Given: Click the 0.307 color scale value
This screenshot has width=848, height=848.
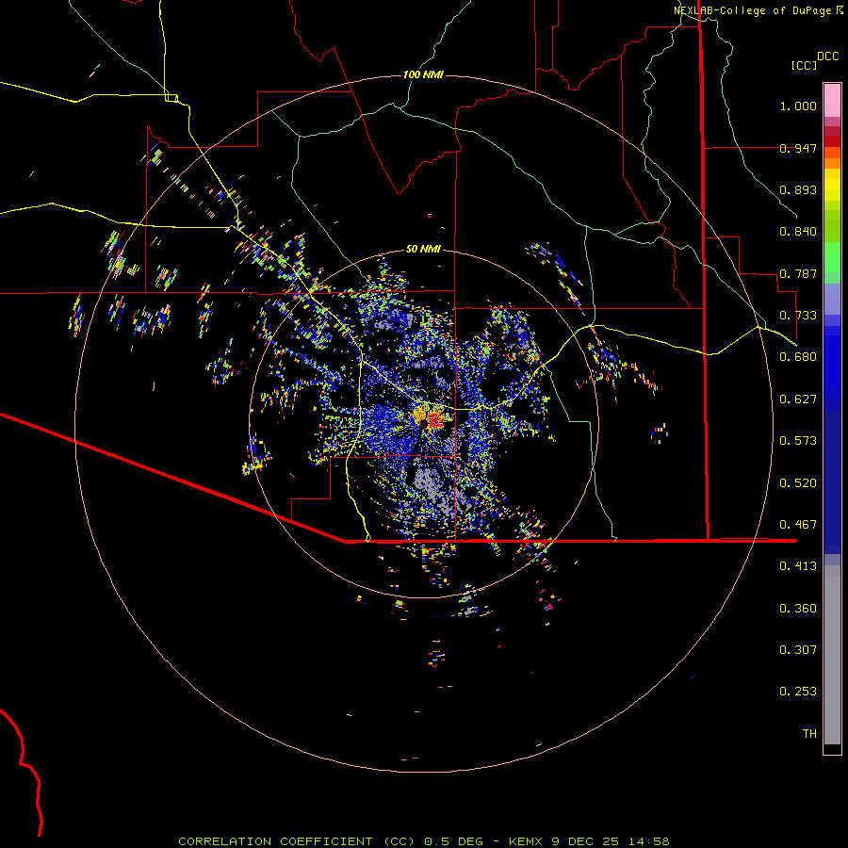Looking at the screenshot, I should [798, 650].
